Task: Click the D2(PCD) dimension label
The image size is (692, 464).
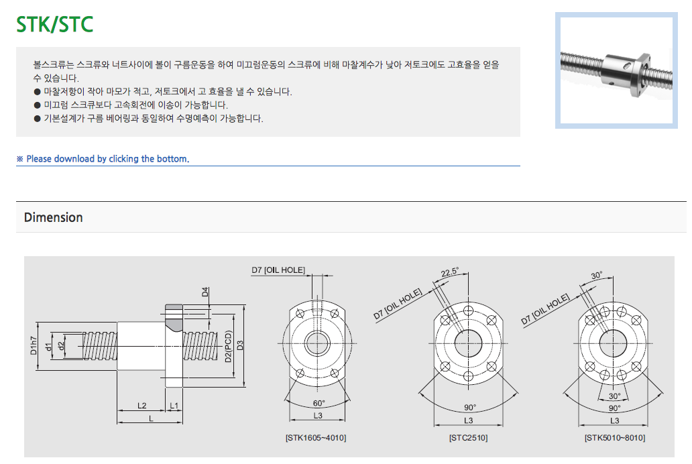Action: pyautogui.click(x=228, y=346)
